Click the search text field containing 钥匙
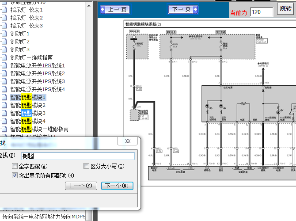296x221 pixels. click(x=78, y=156)
